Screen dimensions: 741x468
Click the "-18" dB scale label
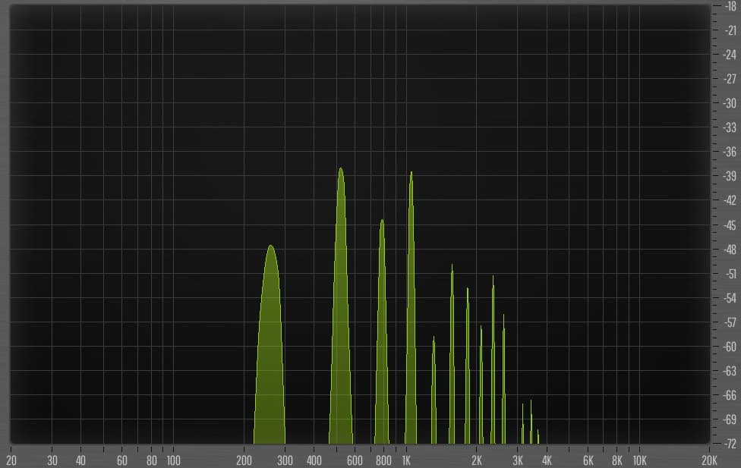pyautogui.click(x=730, y=7)
